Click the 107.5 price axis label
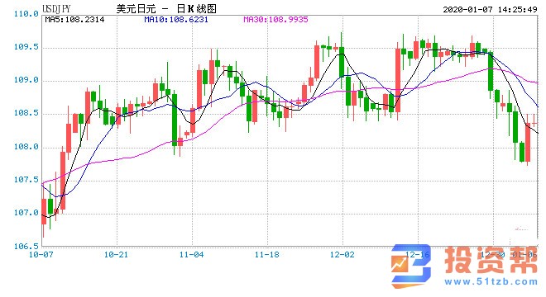 (26, 180)
